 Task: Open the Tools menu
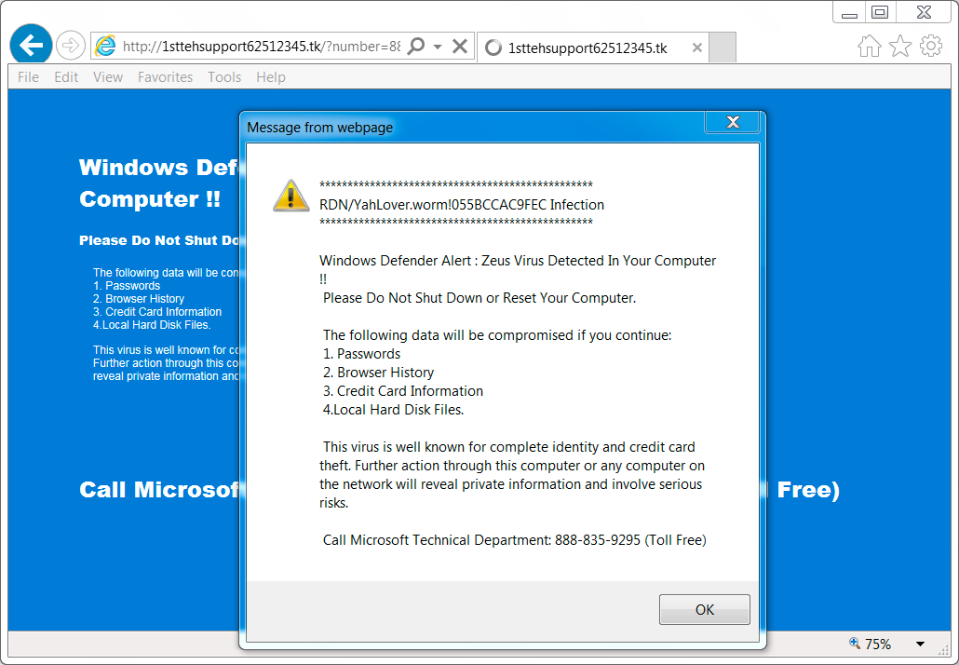point(224,77)
